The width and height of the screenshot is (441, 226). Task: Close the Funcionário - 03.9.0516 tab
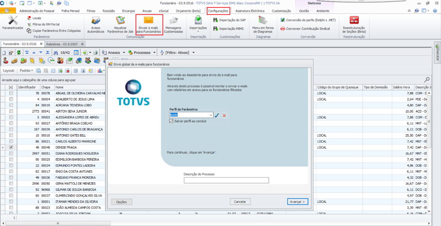coord(41,44)
